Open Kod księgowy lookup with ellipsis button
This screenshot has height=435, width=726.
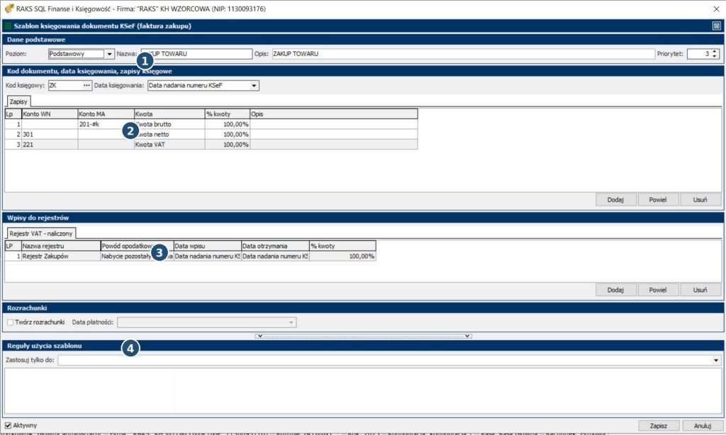point(87,86)
